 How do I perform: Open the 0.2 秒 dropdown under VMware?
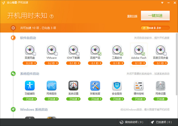pyautogui.click(x=51, y=63)
